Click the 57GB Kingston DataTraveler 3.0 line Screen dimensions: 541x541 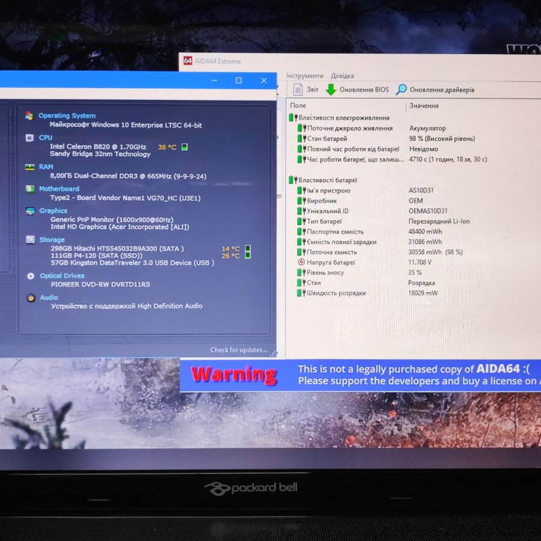pyautogui.click(x=132, y=263)
